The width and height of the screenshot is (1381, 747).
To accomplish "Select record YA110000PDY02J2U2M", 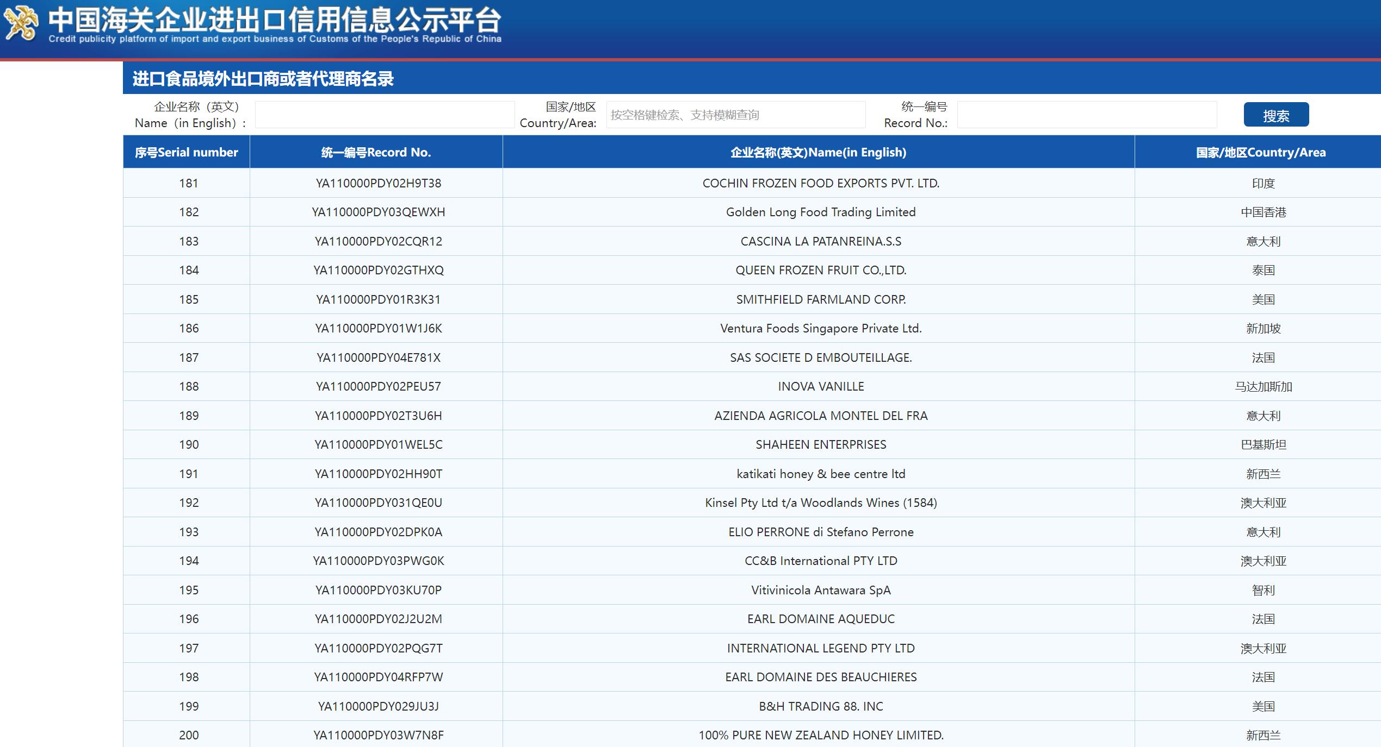I will pos(379,619).
